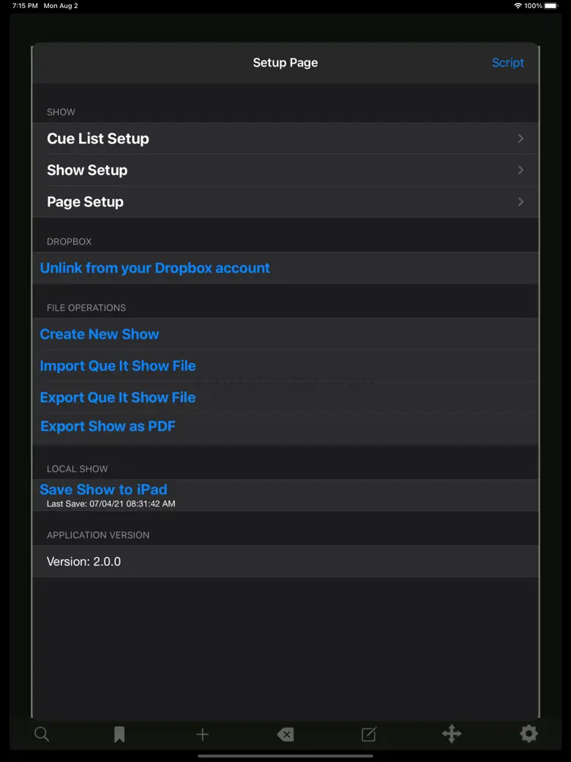Select the four-arrow move icon
The width and height of the screenshot is (571, 762).
tap(452, 734)
